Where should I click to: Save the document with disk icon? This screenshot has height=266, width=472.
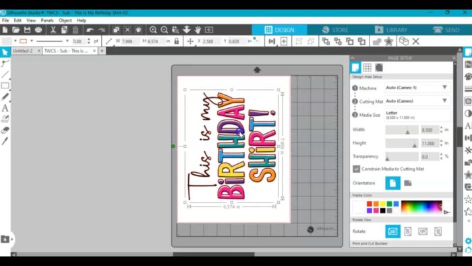(x=27, y=30)
